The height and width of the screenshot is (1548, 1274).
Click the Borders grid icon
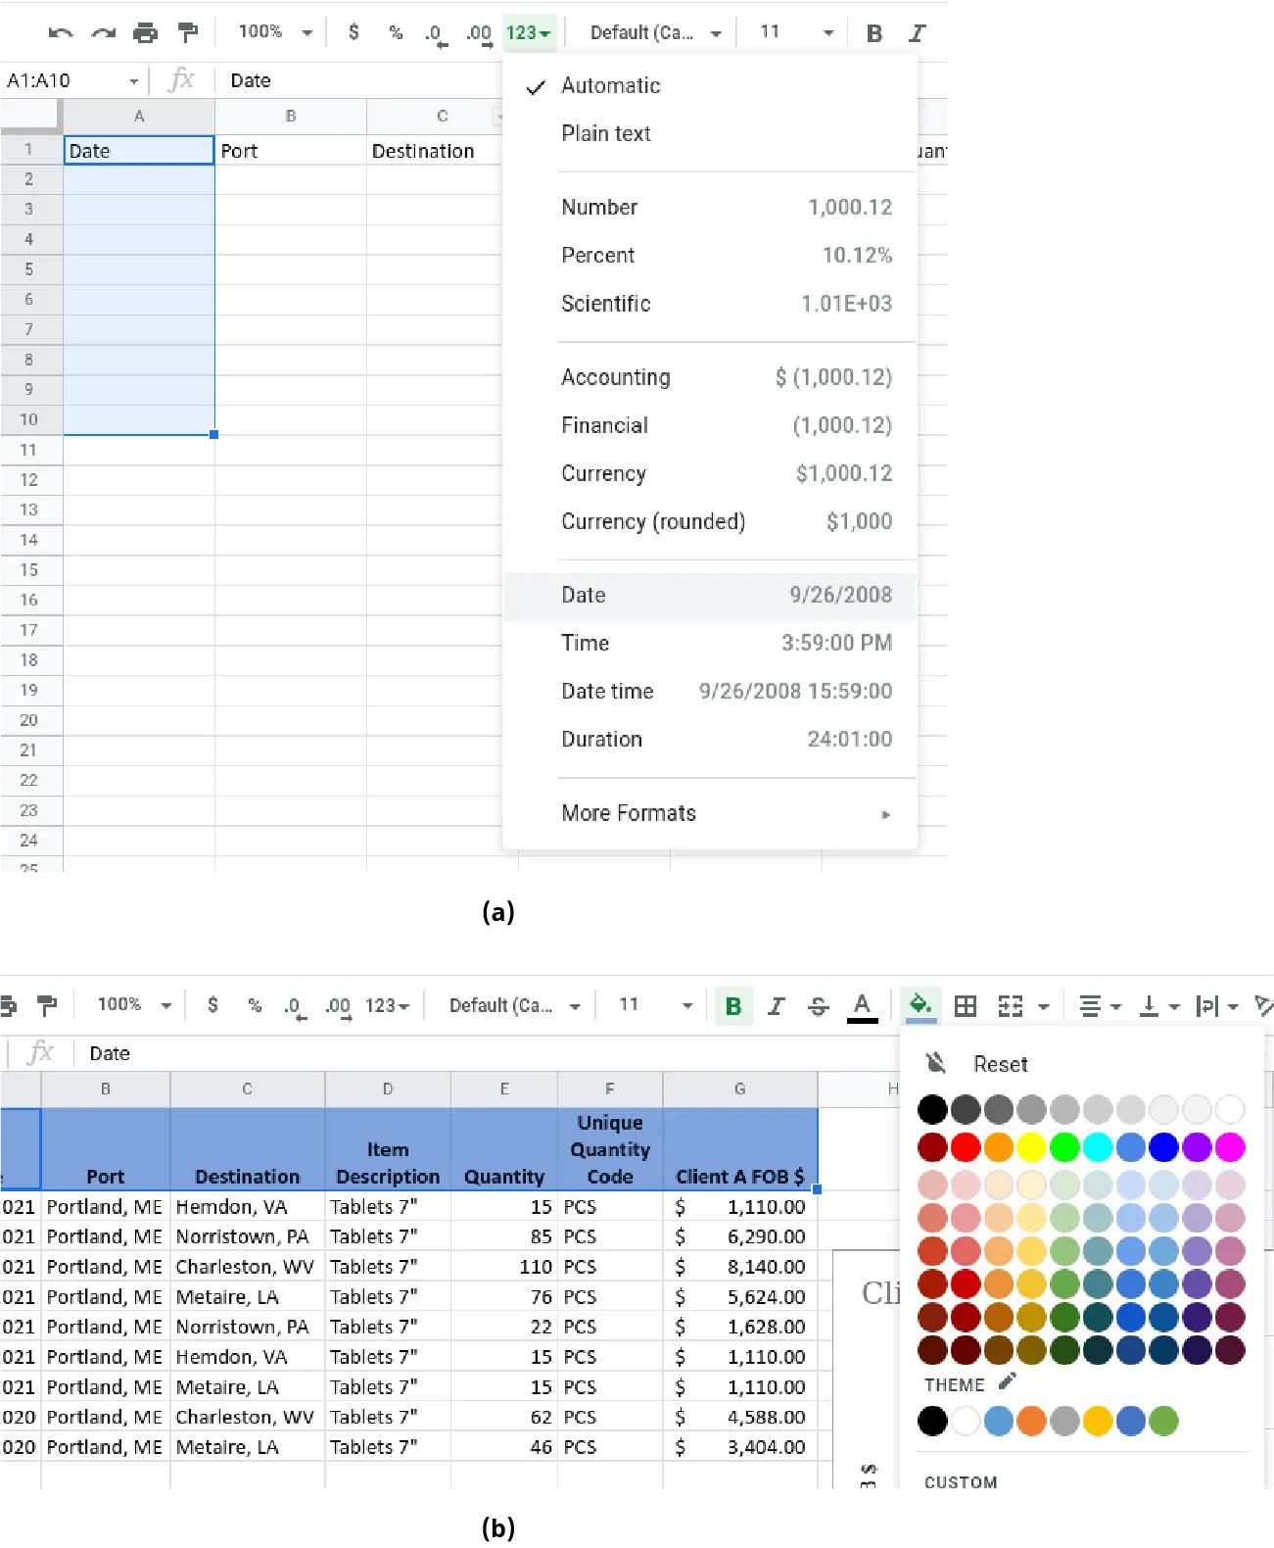(x=966, y=1006)
